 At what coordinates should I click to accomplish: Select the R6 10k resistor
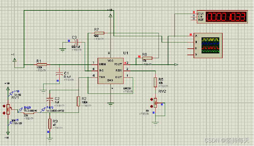pyautogui.click(x=147, y=58)
